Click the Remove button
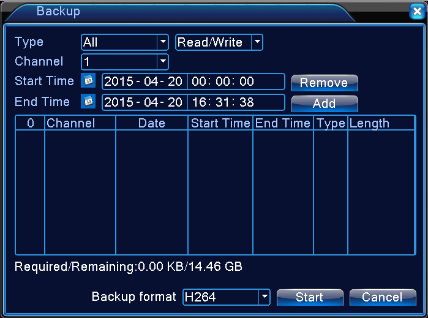The height and width of the screenshot is (318, 428). click(324, 83)
